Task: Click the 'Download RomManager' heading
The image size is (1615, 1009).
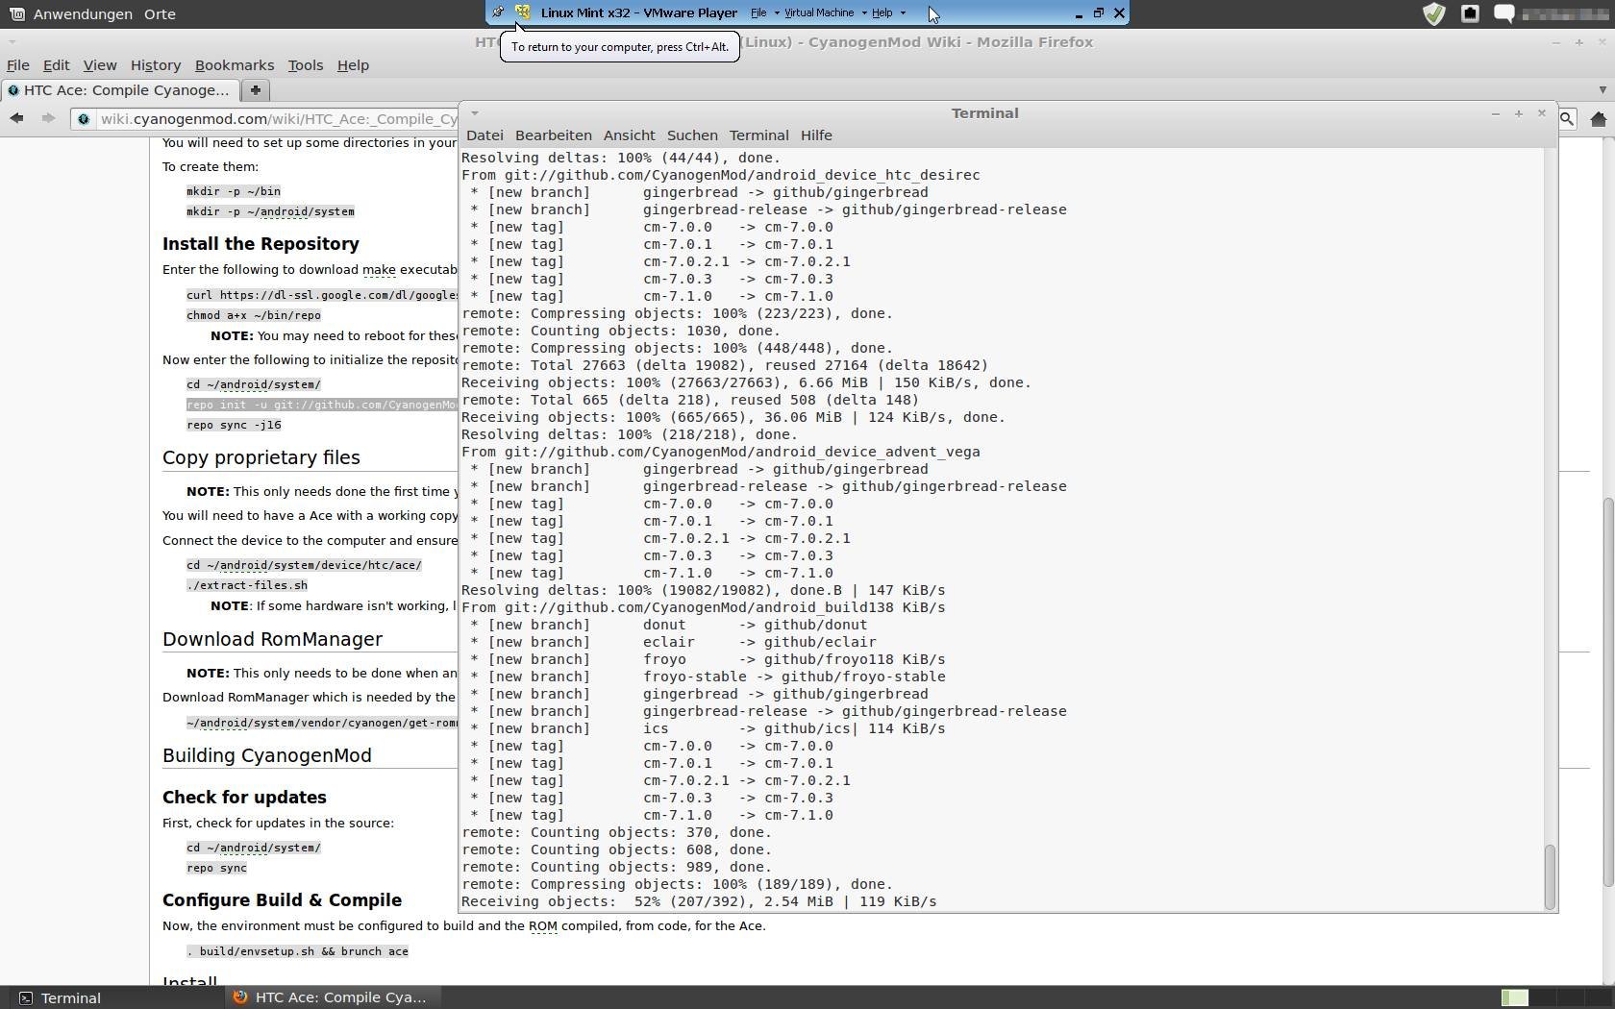Action: click(272, 639)
